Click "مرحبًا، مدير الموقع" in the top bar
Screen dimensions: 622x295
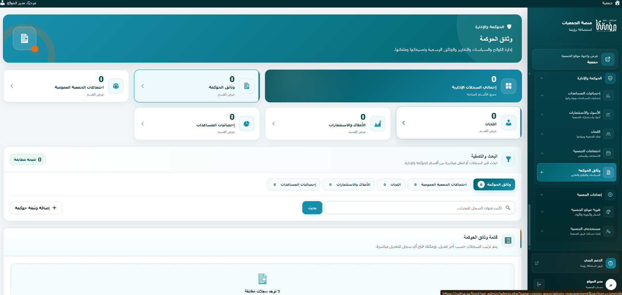tap(18, 3)
